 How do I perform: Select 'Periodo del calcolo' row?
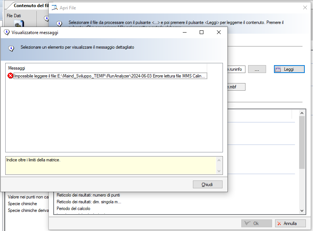[x=74, y=209]
